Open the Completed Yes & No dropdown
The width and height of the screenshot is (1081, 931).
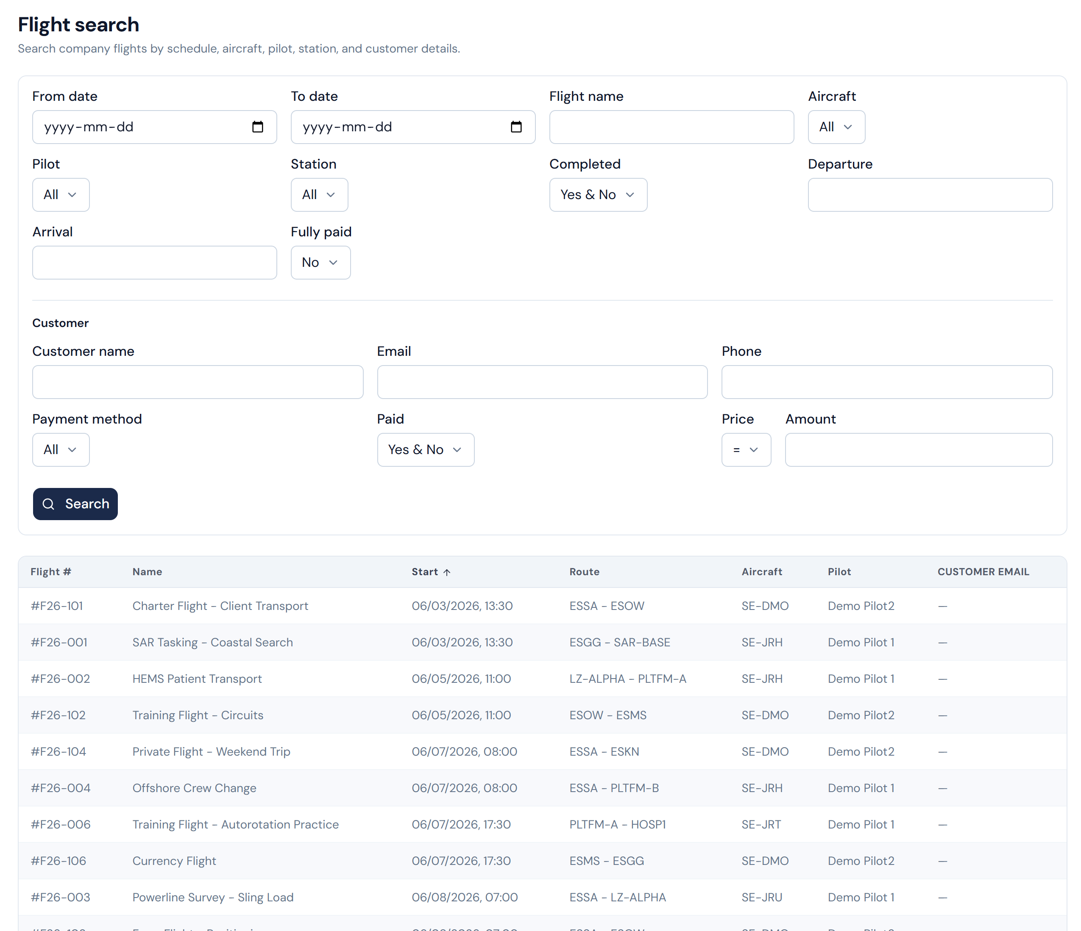[x=598, y=194]
